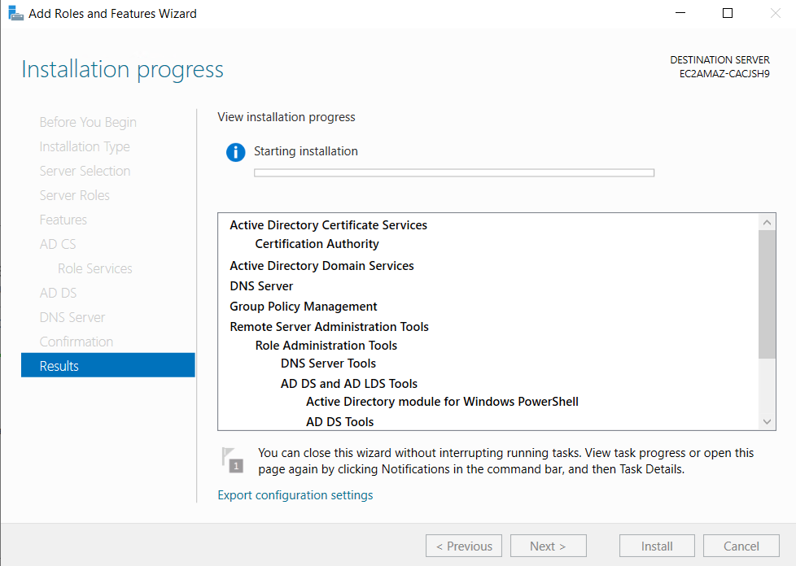Click the scroll up arrow in feature list
The height and width of the screenshot is (566, 796).
click(767, 222)
